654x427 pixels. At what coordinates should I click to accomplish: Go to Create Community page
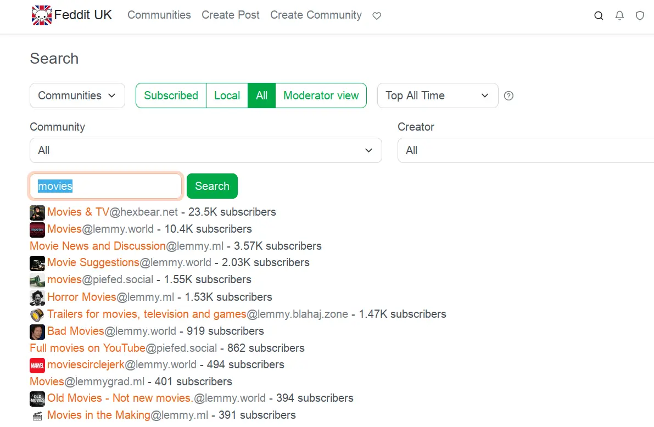point(316,15)
